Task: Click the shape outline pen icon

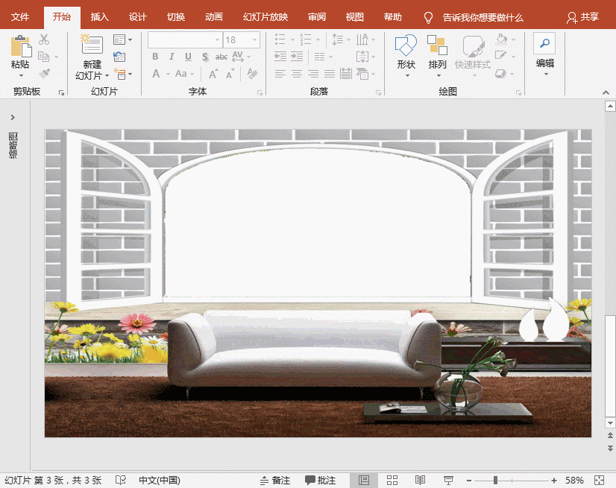Action: [500, 56]
